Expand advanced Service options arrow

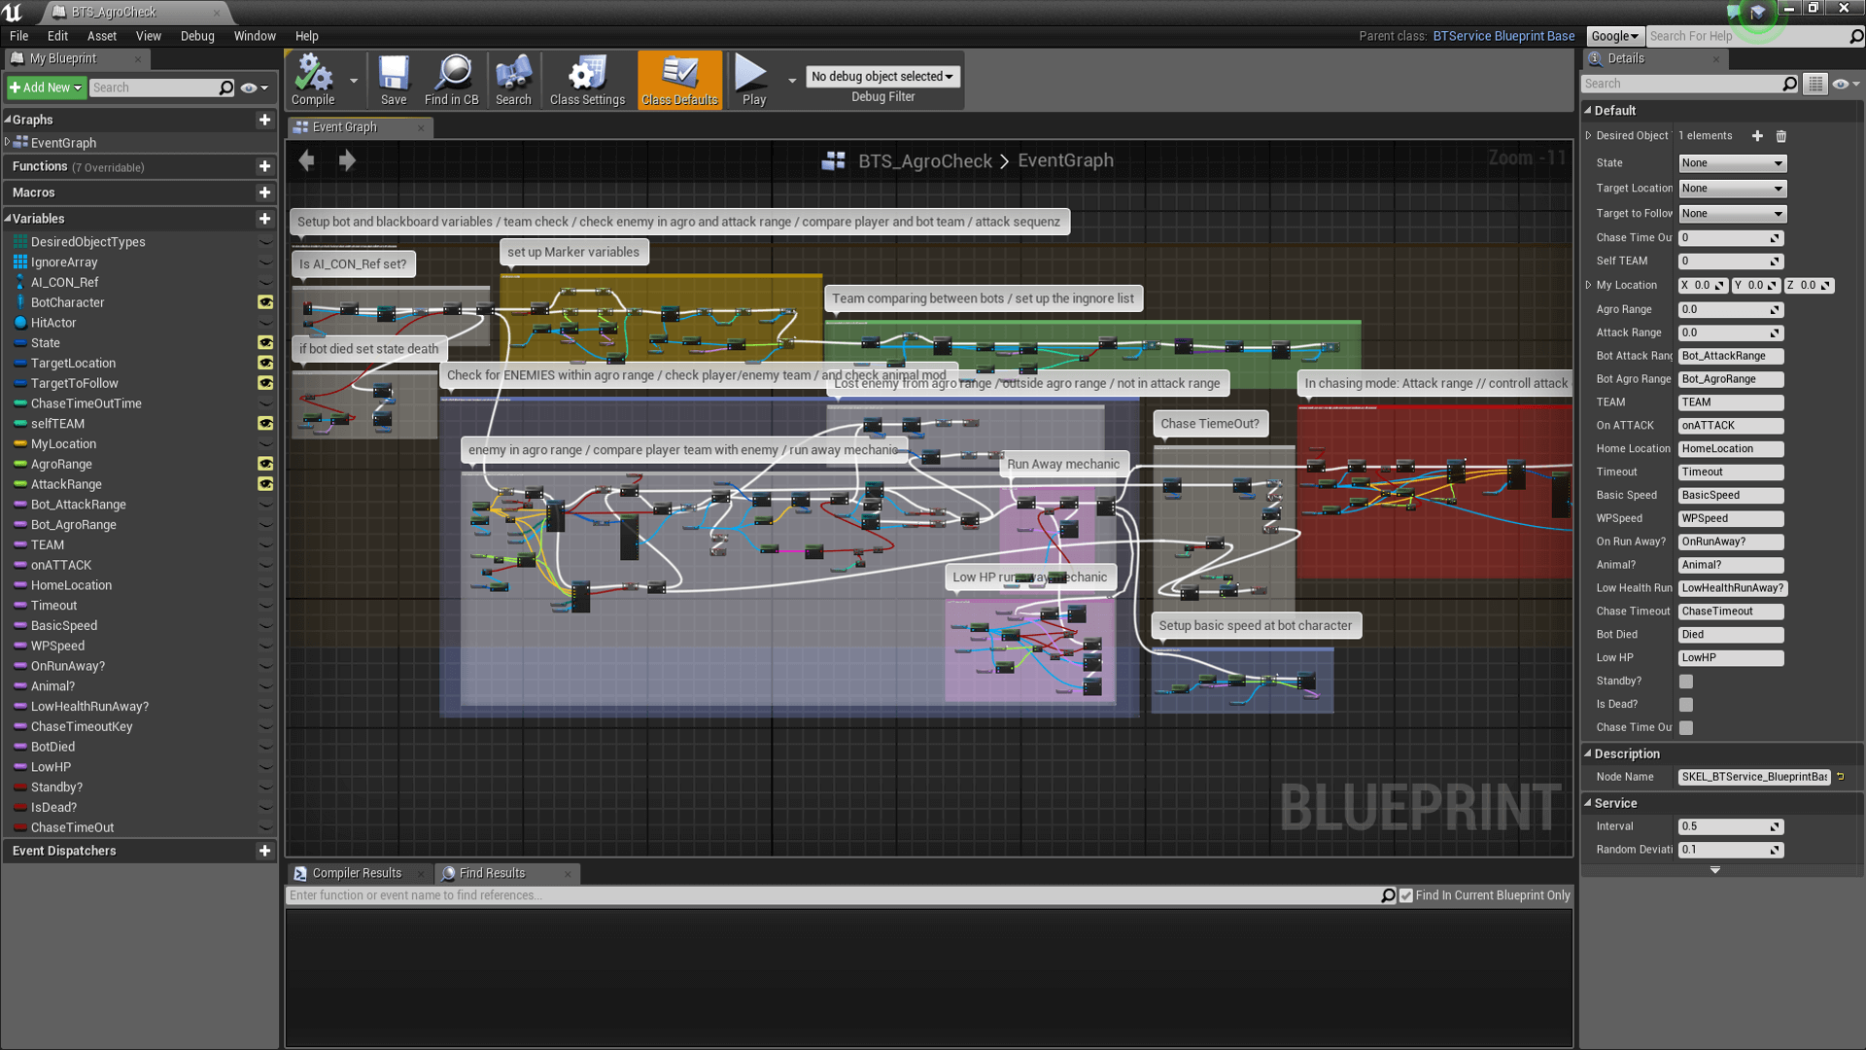[1715, 870]
